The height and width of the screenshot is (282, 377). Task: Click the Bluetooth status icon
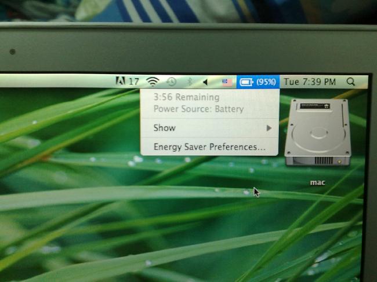tap(189, 82)
